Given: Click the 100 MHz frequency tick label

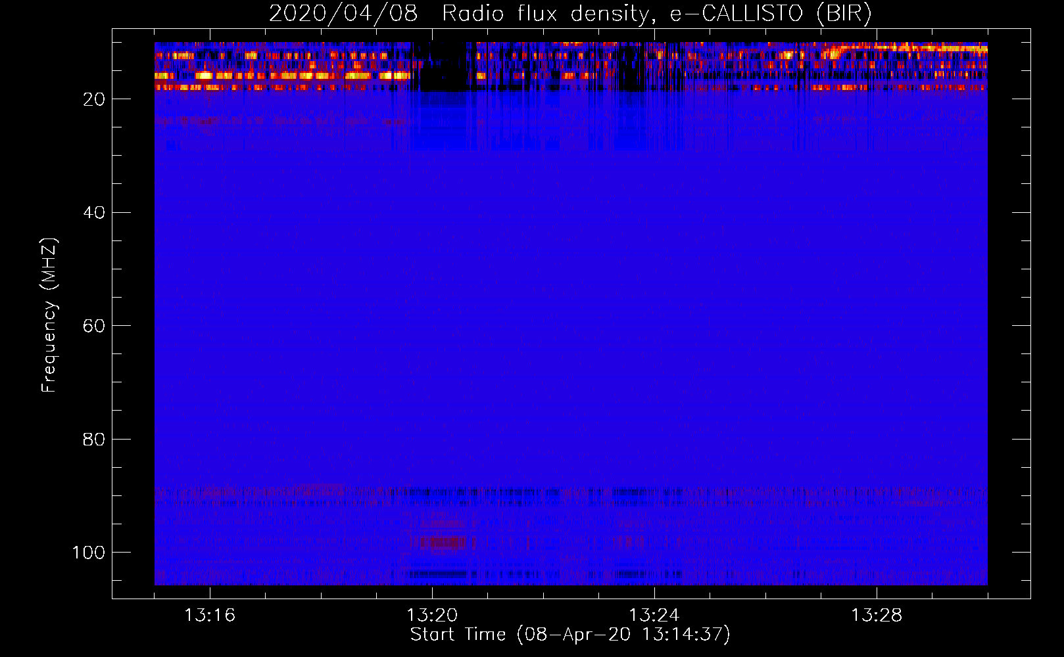Looking at the screenshot, I should pyautogui.click(x=89, y=553).
